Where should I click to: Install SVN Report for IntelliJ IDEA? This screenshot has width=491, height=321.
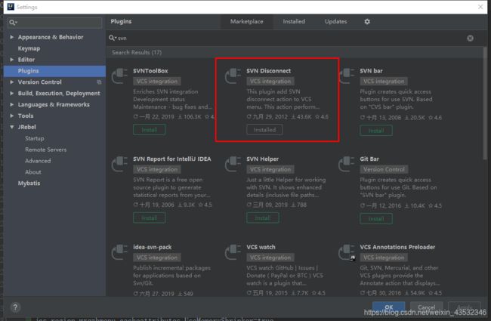[x=150, y=218]
